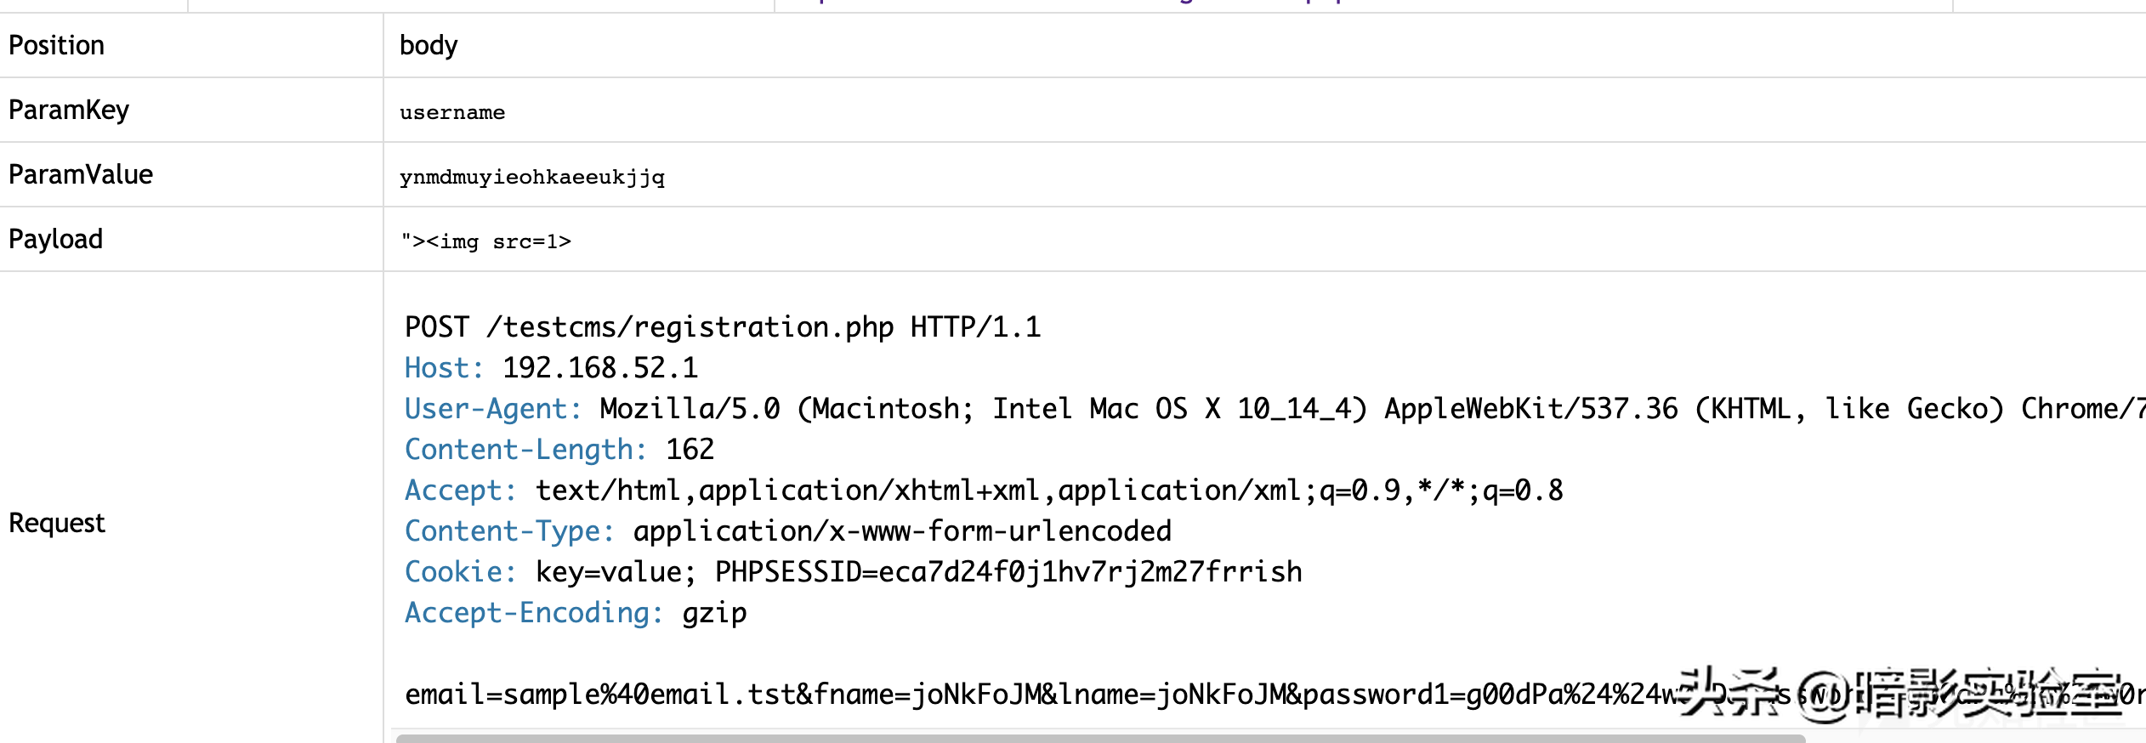The width and height of the screenshot is (2146, 743).
Task: Click the email=sample request body line
Action: click(x=1275, y=695)
